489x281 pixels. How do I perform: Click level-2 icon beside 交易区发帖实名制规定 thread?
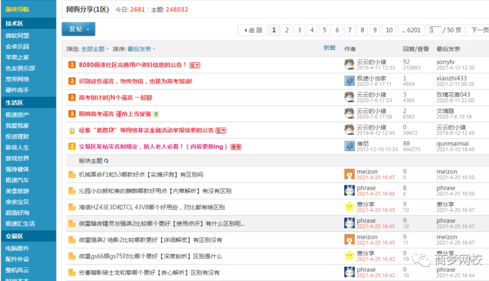(72, 146)
